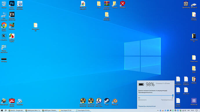Viewport: 200px width, 112px height.
Task: Launch FastStone Capture shortcut
Action: [12, 38]
